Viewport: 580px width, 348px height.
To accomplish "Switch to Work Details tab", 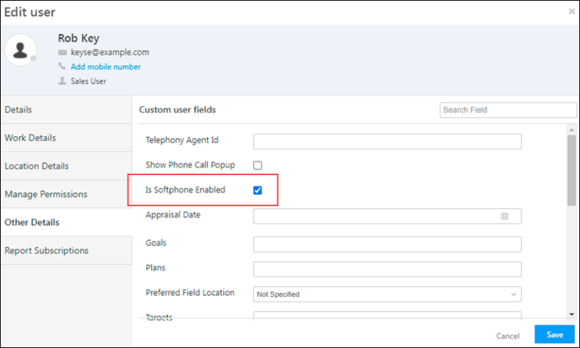I will click(66, 138).
